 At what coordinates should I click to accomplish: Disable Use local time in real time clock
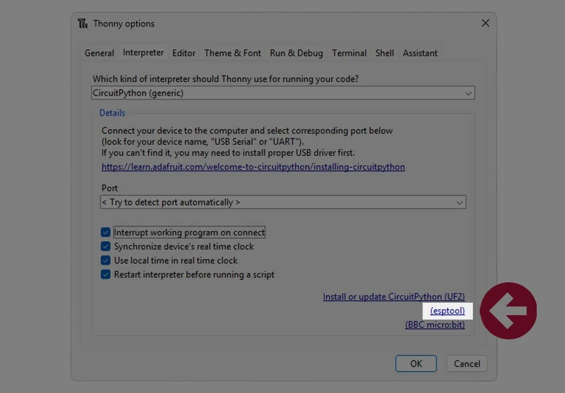click(106, 260)
